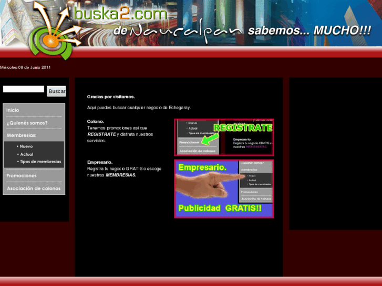Click the buska2.com site title

click(x=120, y=14)
